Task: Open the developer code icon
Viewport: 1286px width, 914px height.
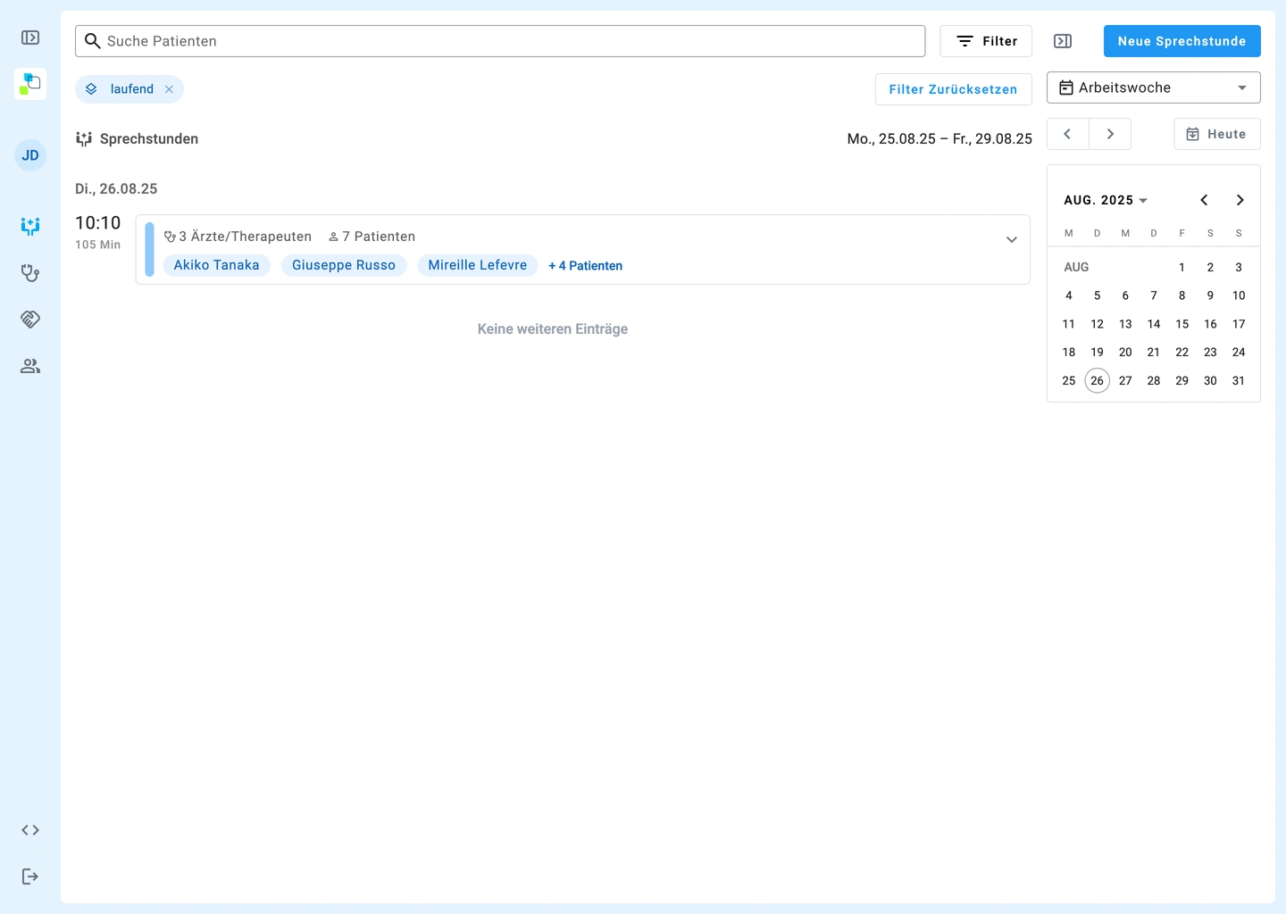Action: [30, 830]
